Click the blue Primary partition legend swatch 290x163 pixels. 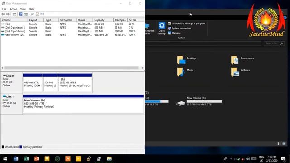(21, 147)
